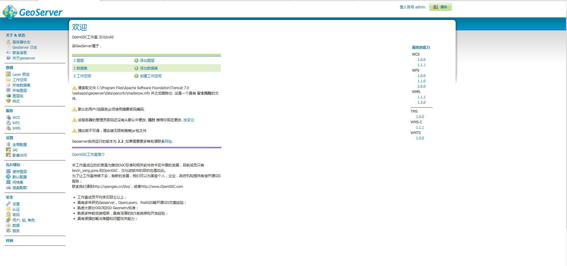Screen dimensions: 567x266
Task: Click the GeoServer logo
Action: click(32, 12)
